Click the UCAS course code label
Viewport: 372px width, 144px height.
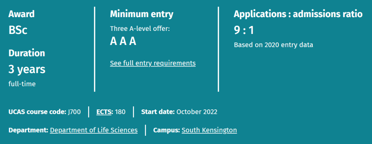point(37,112)
